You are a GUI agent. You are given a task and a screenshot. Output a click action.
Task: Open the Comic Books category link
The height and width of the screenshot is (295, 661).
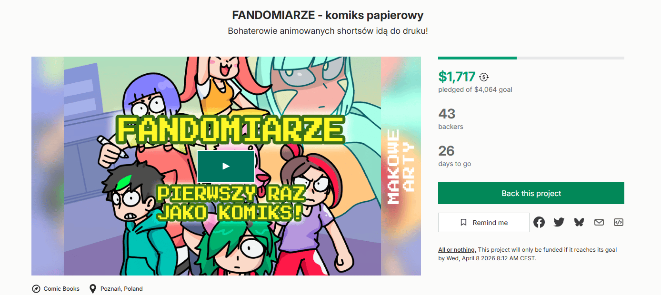pos(61,289)
